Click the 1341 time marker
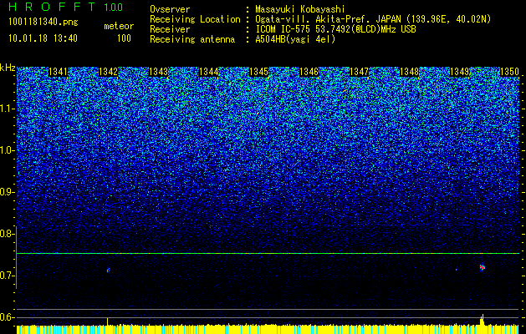The height and width of the screenshot is (334, 526). pyautogui.click(x=58, y=72)
